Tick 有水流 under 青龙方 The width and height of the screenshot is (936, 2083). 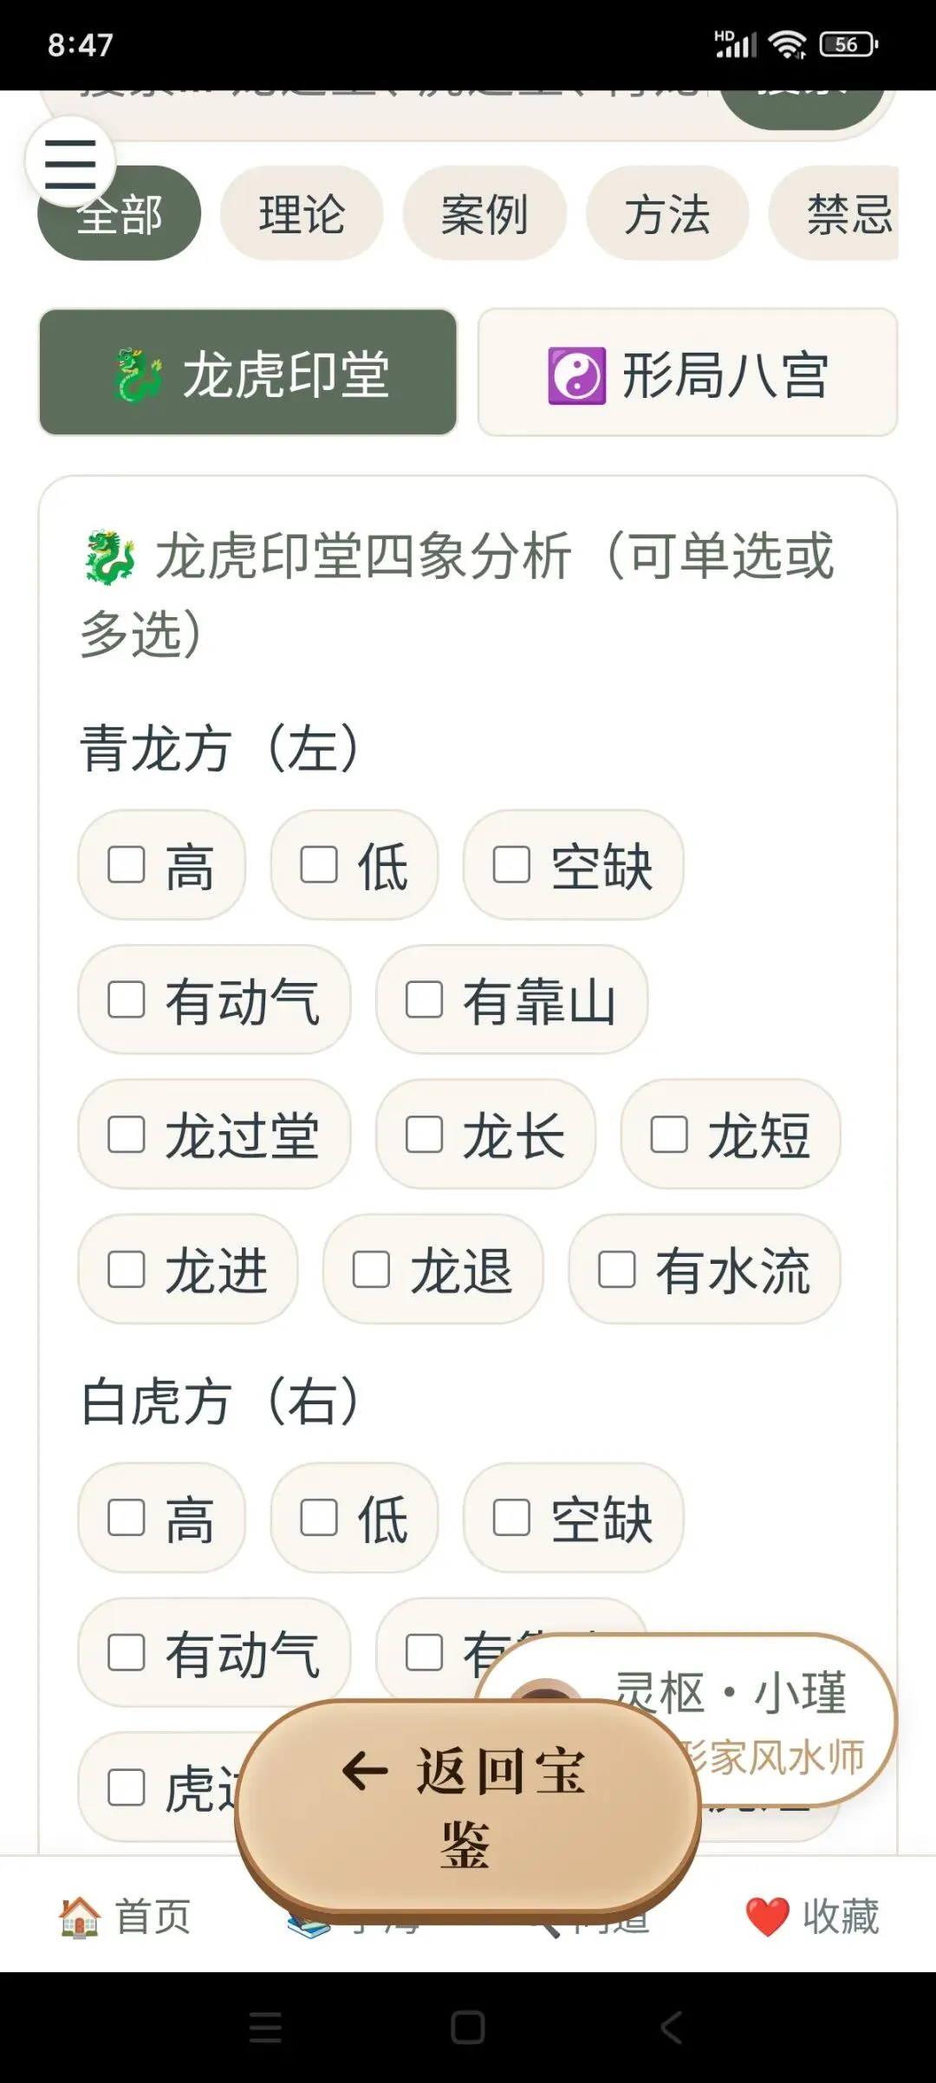point(617,1269)
